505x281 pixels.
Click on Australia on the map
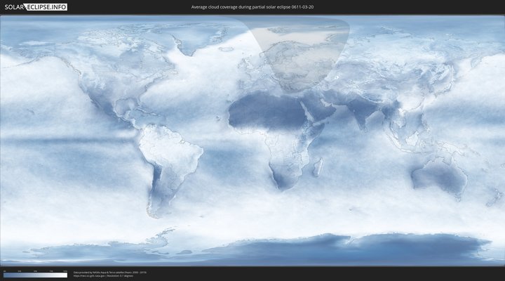[438, 172]
